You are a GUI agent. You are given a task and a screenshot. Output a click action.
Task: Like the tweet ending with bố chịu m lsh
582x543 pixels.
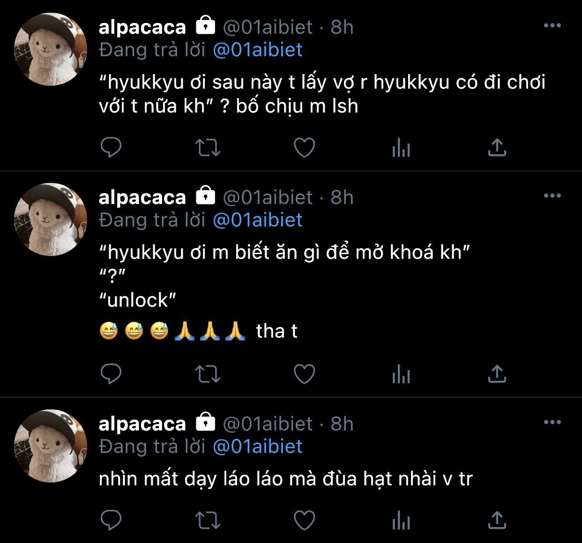(x=304, y=148)
